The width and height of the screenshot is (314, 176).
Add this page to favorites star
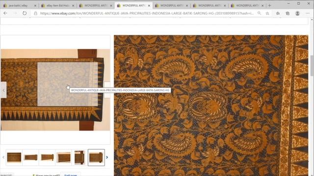click(x=267, y=13)
